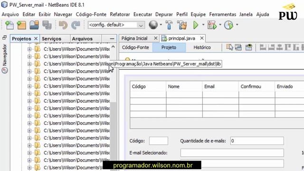Switch editor to Projeto design view

[169, 47]
